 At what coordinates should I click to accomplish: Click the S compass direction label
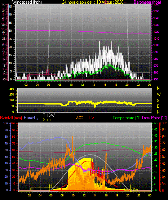point(158,101)
